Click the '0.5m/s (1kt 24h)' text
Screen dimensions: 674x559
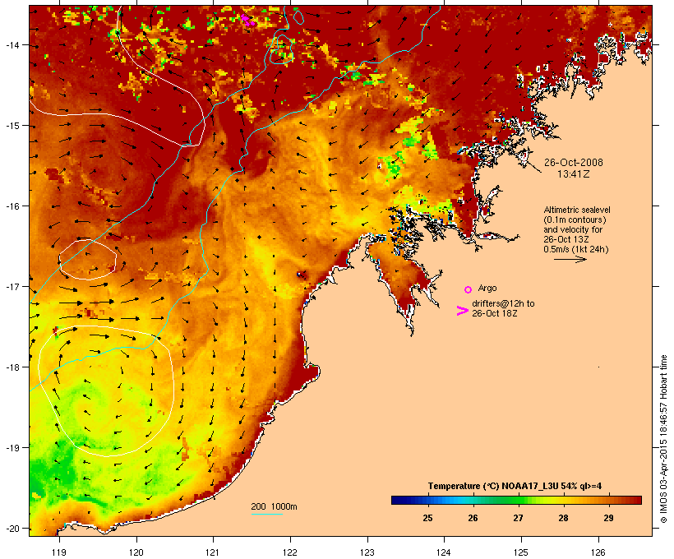tap(576, 249)
